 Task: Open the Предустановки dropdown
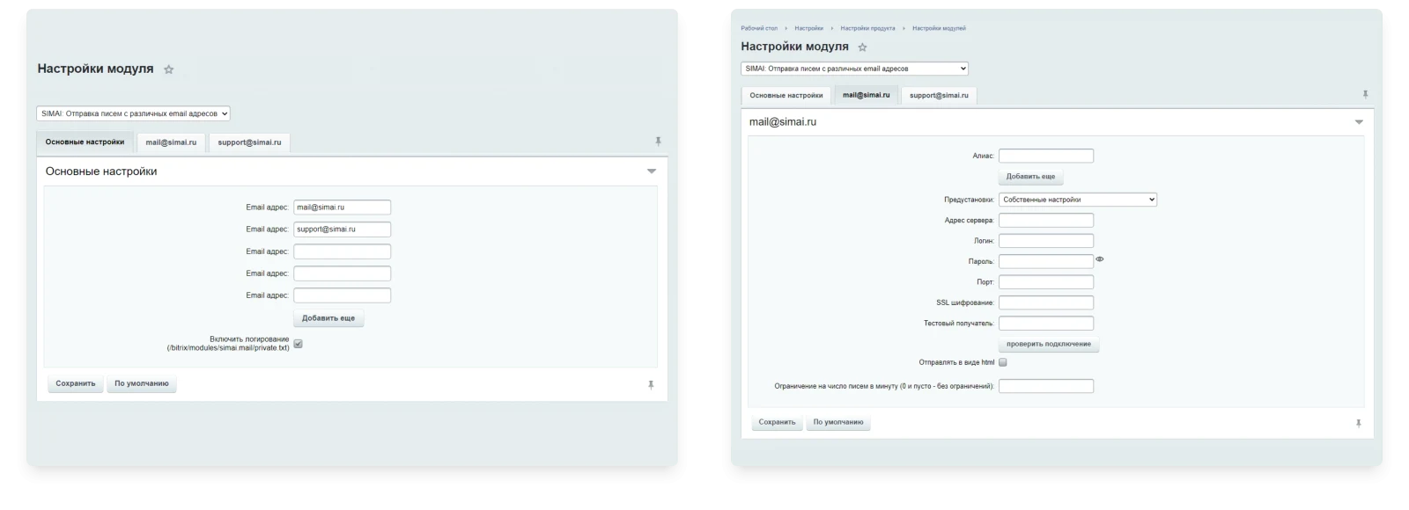[1077, 200]
